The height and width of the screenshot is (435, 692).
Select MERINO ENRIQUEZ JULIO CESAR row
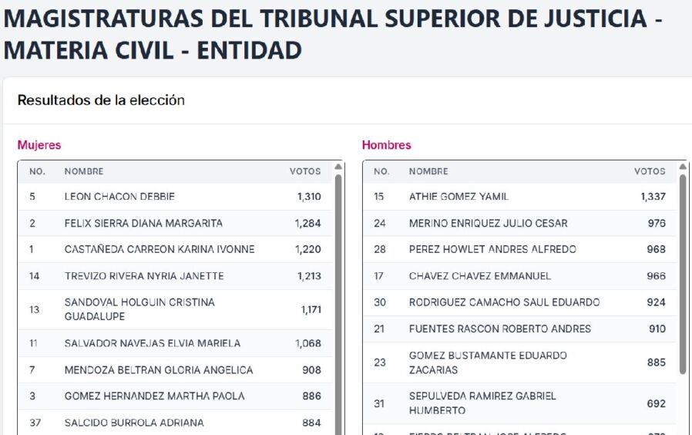tap(520, 223)
